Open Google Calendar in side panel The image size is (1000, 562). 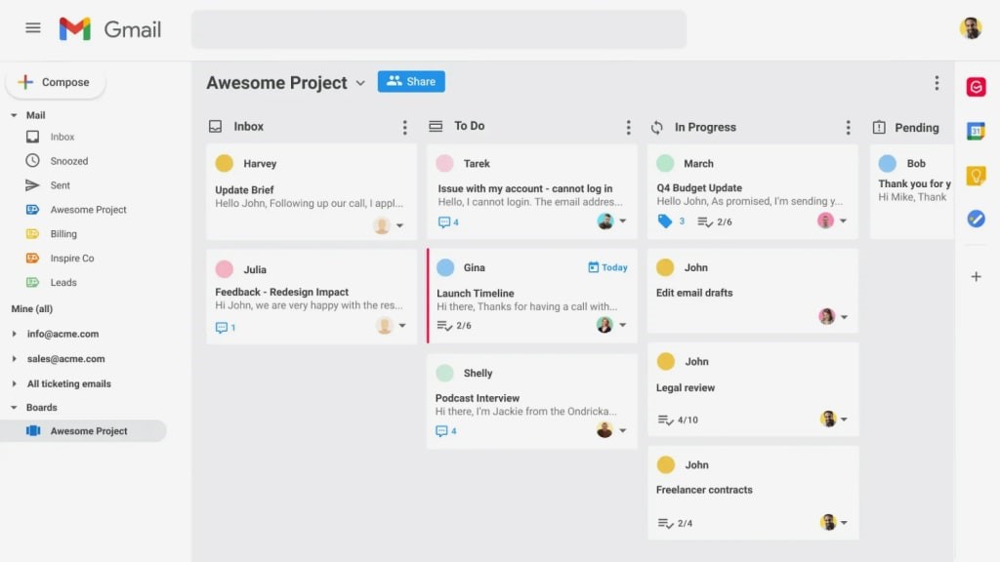pos(976,131)
